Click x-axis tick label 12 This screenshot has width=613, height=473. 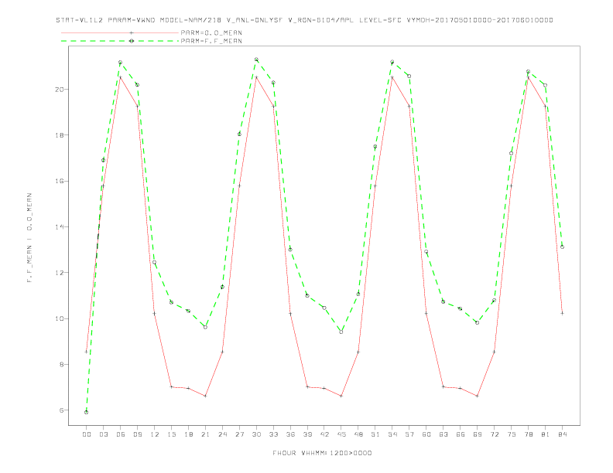[x=155, y=434]
